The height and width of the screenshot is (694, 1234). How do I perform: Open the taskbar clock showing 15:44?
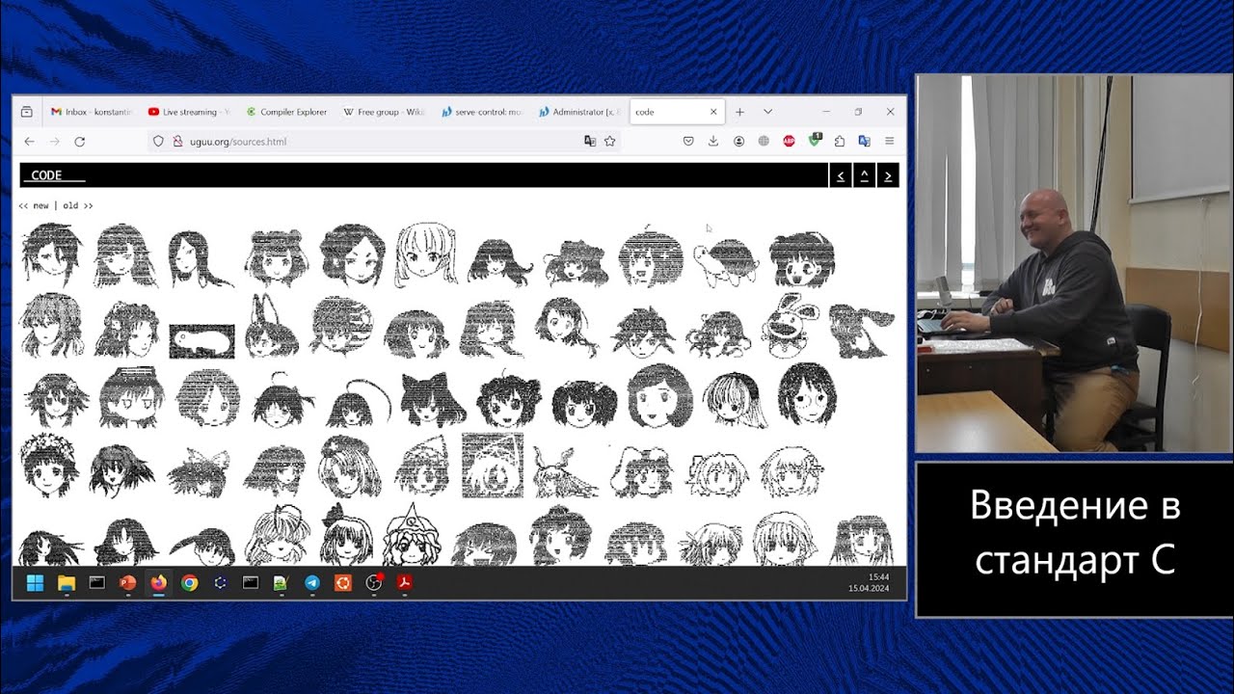point(869,582)
